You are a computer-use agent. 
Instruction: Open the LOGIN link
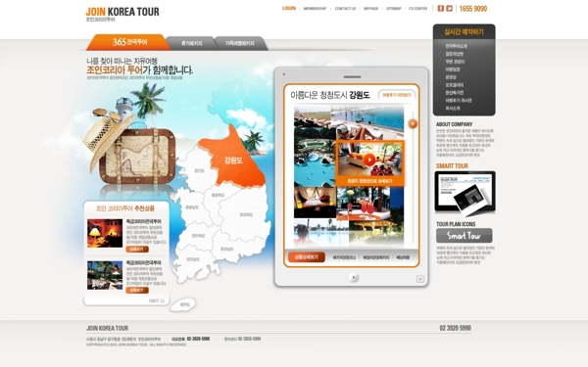289,8
